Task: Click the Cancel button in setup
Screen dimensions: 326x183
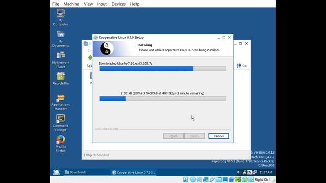Action: [x=219, y=136]
